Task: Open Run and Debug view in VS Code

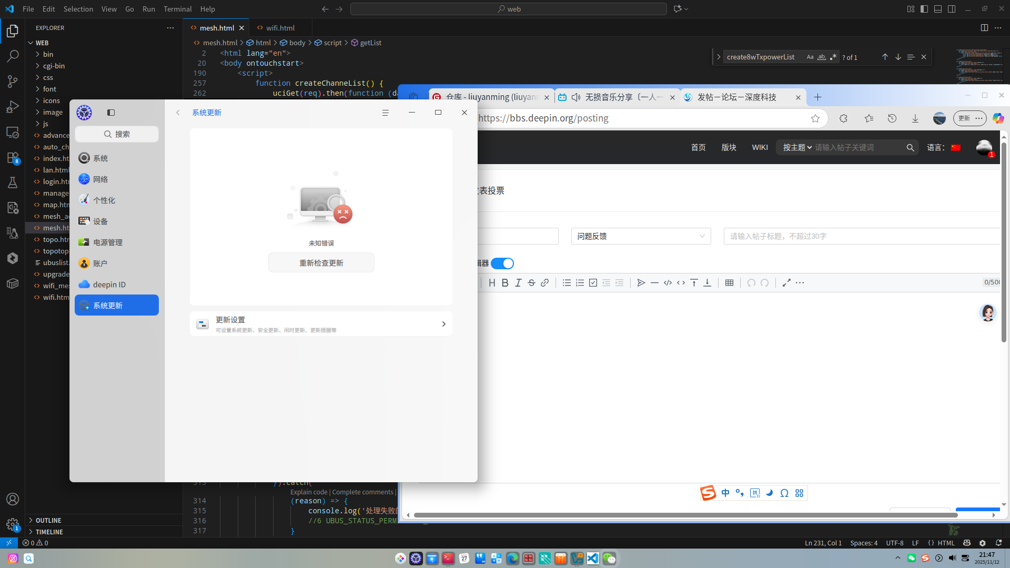Action: 13,107
